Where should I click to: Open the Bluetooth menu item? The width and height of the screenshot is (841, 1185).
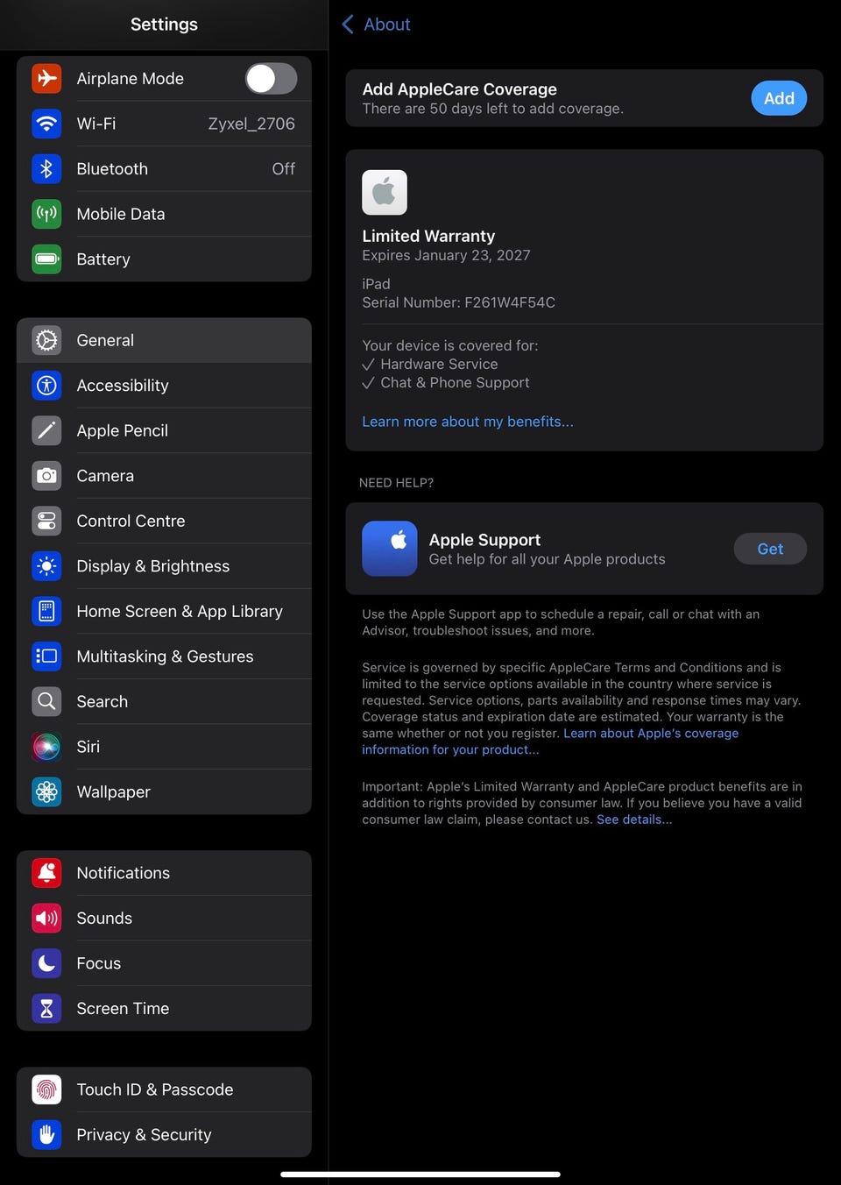pos(164,169)
